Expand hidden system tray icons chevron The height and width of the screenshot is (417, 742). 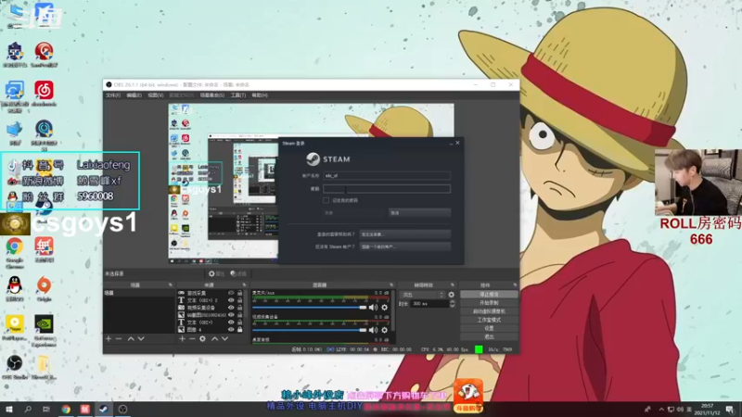coord(661,410)
